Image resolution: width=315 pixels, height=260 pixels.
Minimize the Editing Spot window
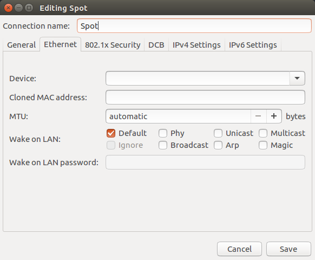pyautogui.click(x=19, y=8)
